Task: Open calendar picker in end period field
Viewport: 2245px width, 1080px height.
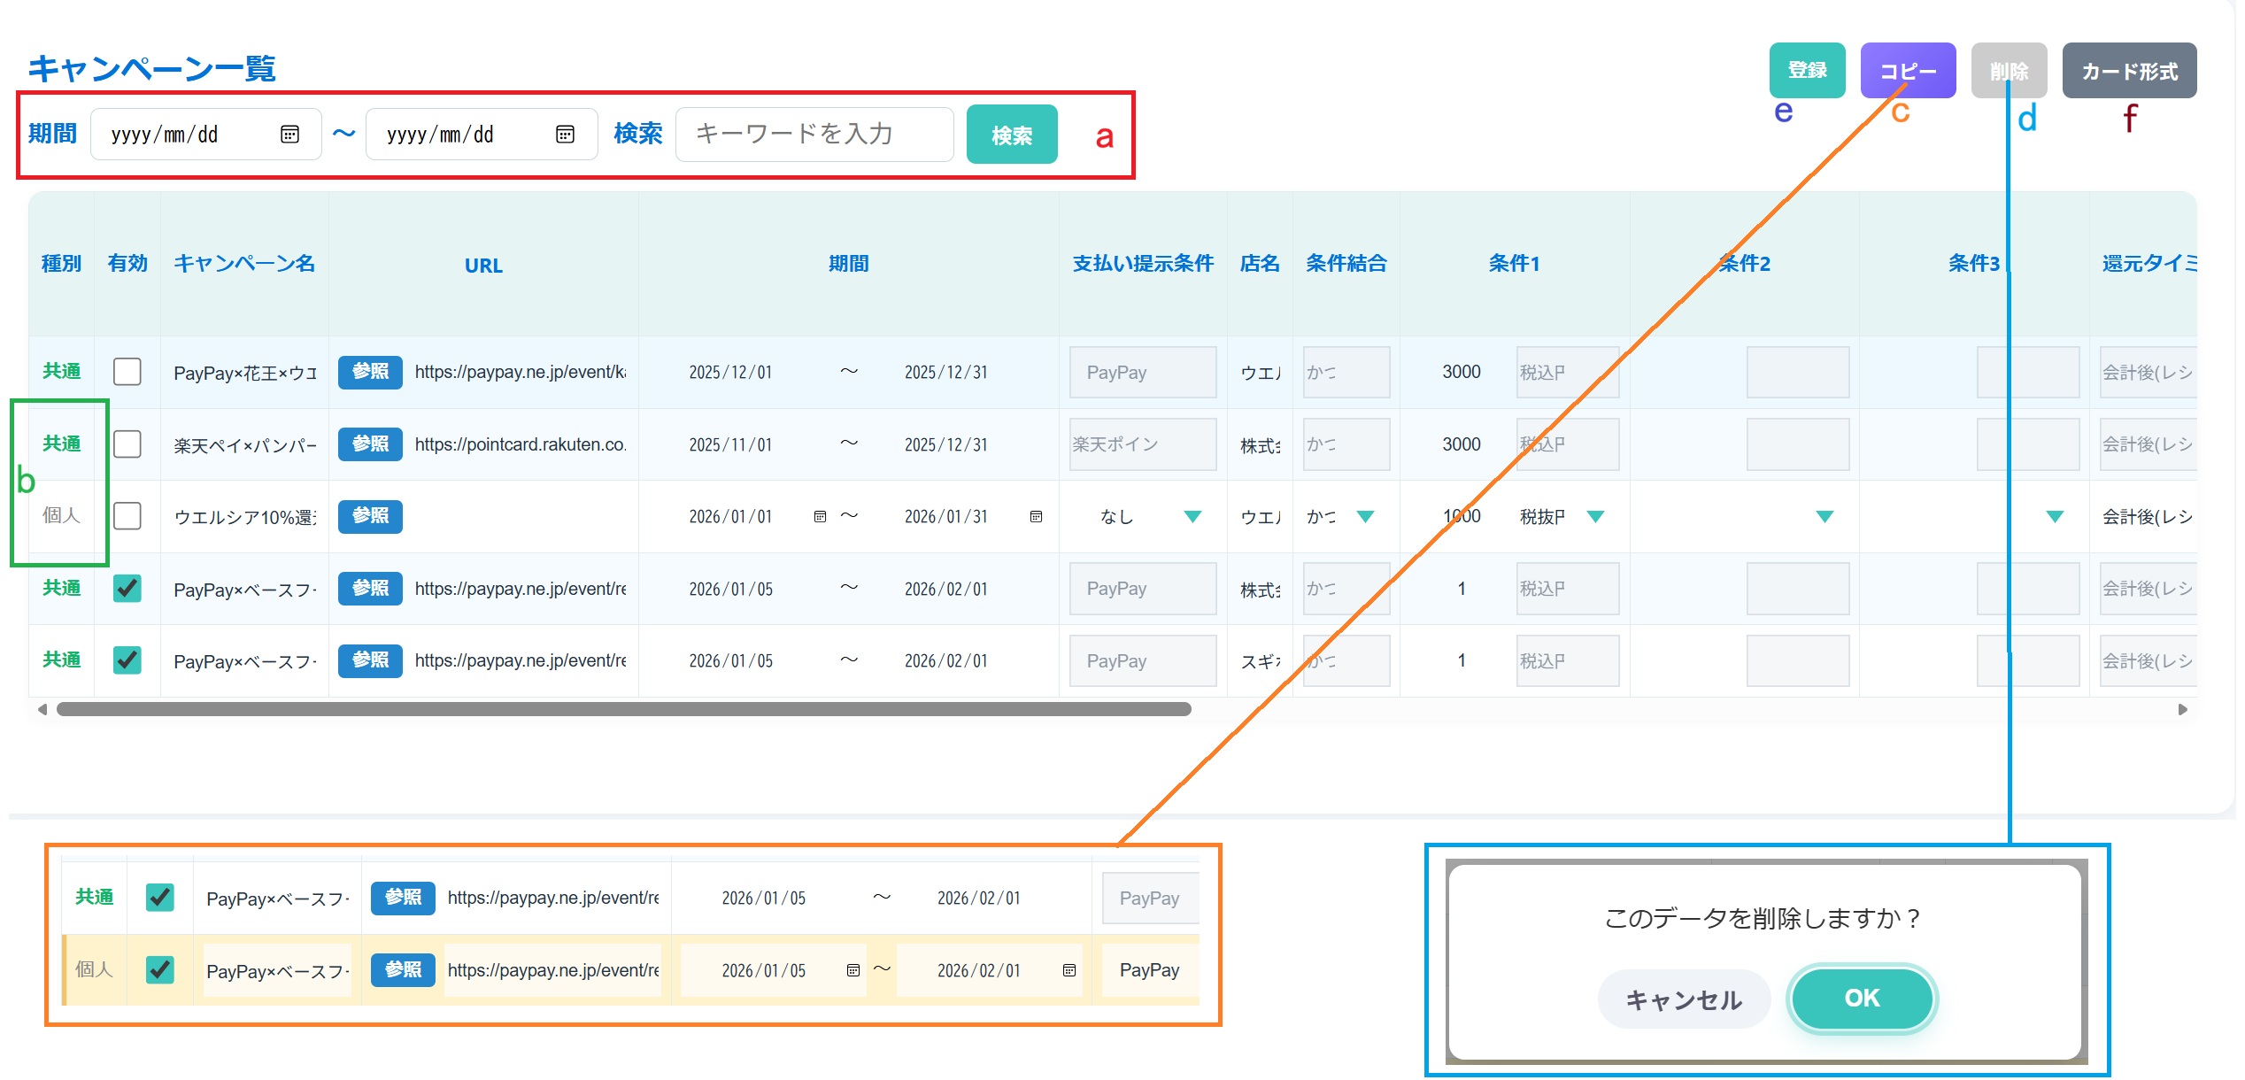Action: coord(565,135)
